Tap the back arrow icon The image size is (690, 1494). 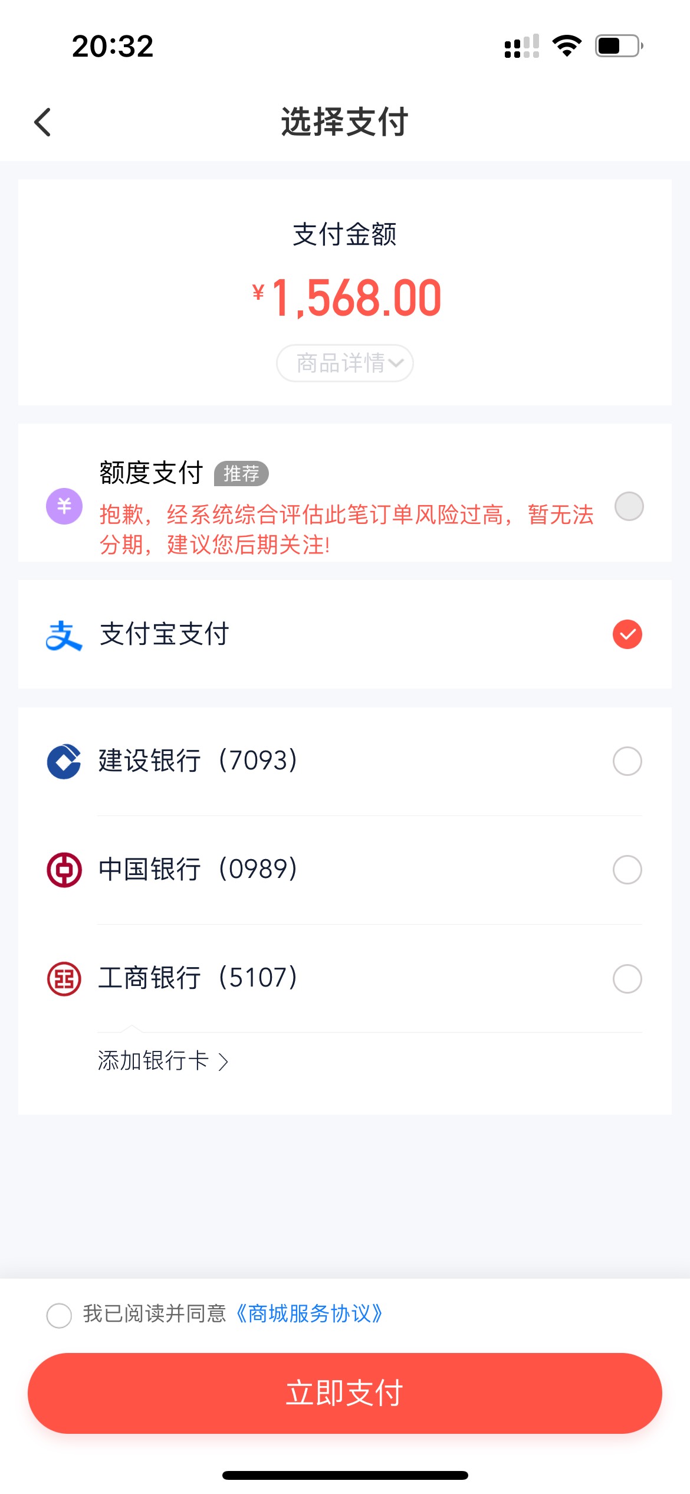[x=42, y=122]
